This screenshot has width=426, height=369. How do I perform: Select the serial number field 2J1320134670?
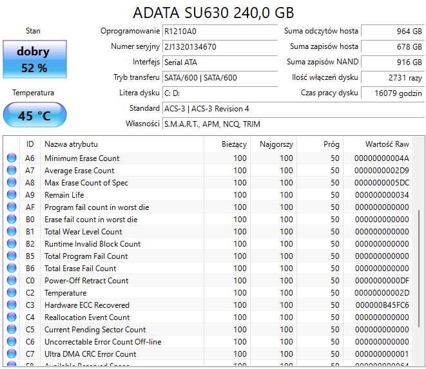coord(220,47)
